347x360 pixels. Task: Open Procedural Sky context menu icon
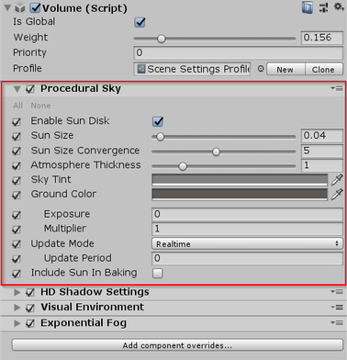337,88
